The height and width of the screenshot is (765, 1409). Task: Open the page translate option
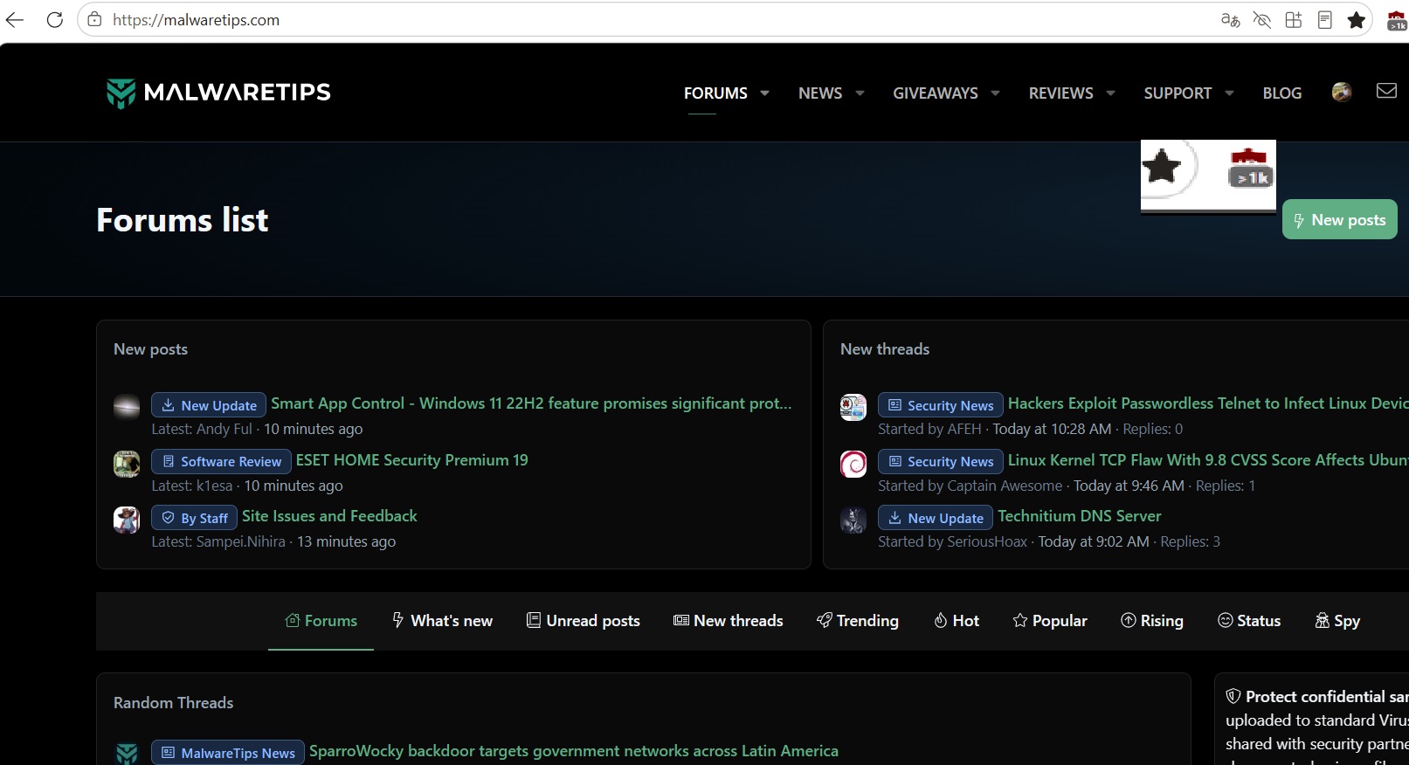coord(1230,19)
